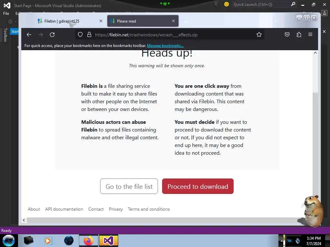Open the About footer link
Viewport: 330px width, 247px height.
tap(34, 209)
